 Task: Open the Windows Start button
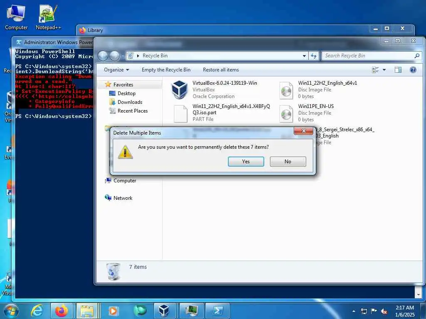(x=11, y=311)
